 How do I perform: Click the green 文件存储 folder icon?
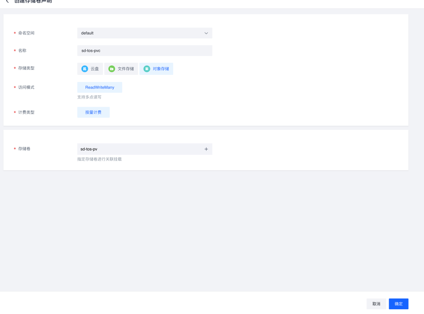click(111, 69)
